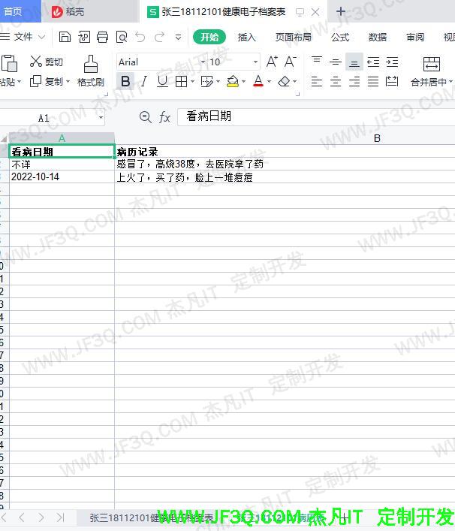Click the Export to PDF icon
This screenshot has height=531, width=455.
(x=84, y=37)
